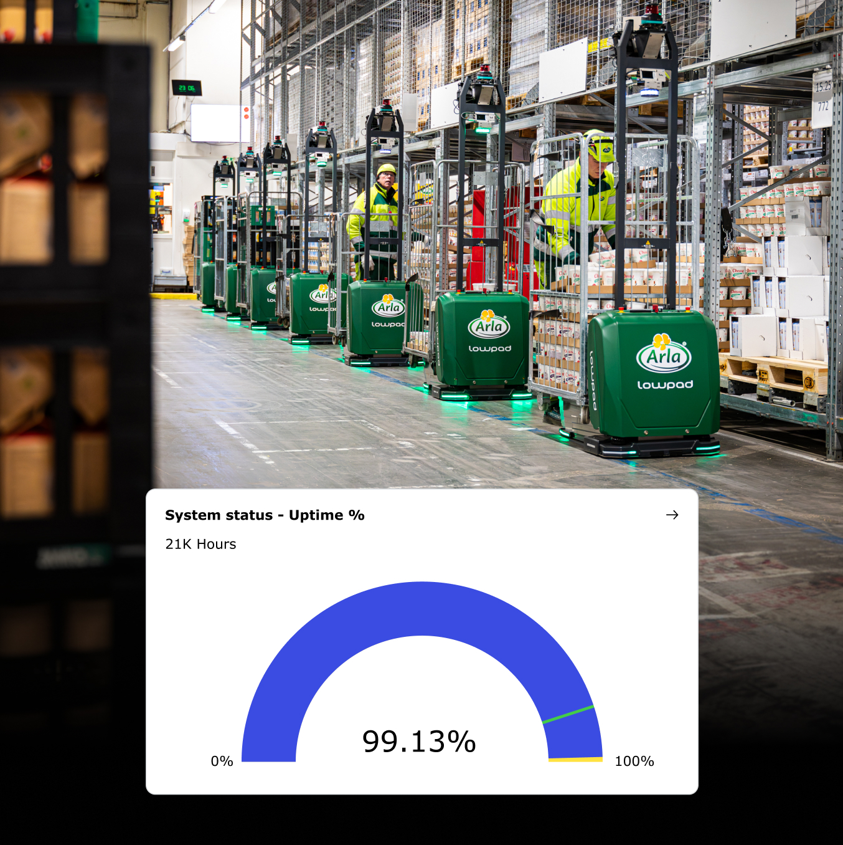Click the 100% gauge label
The image size is (843, 845).
pos(634,761)
